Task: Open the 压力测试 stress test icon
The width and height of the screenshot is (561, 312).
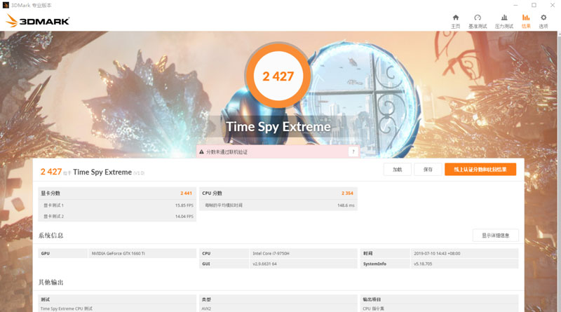Action: coord(504,21)
